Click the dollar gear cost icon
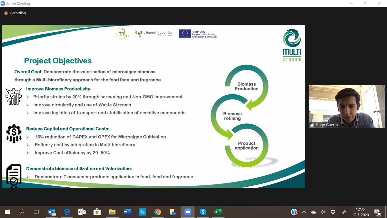 [14, 134]
